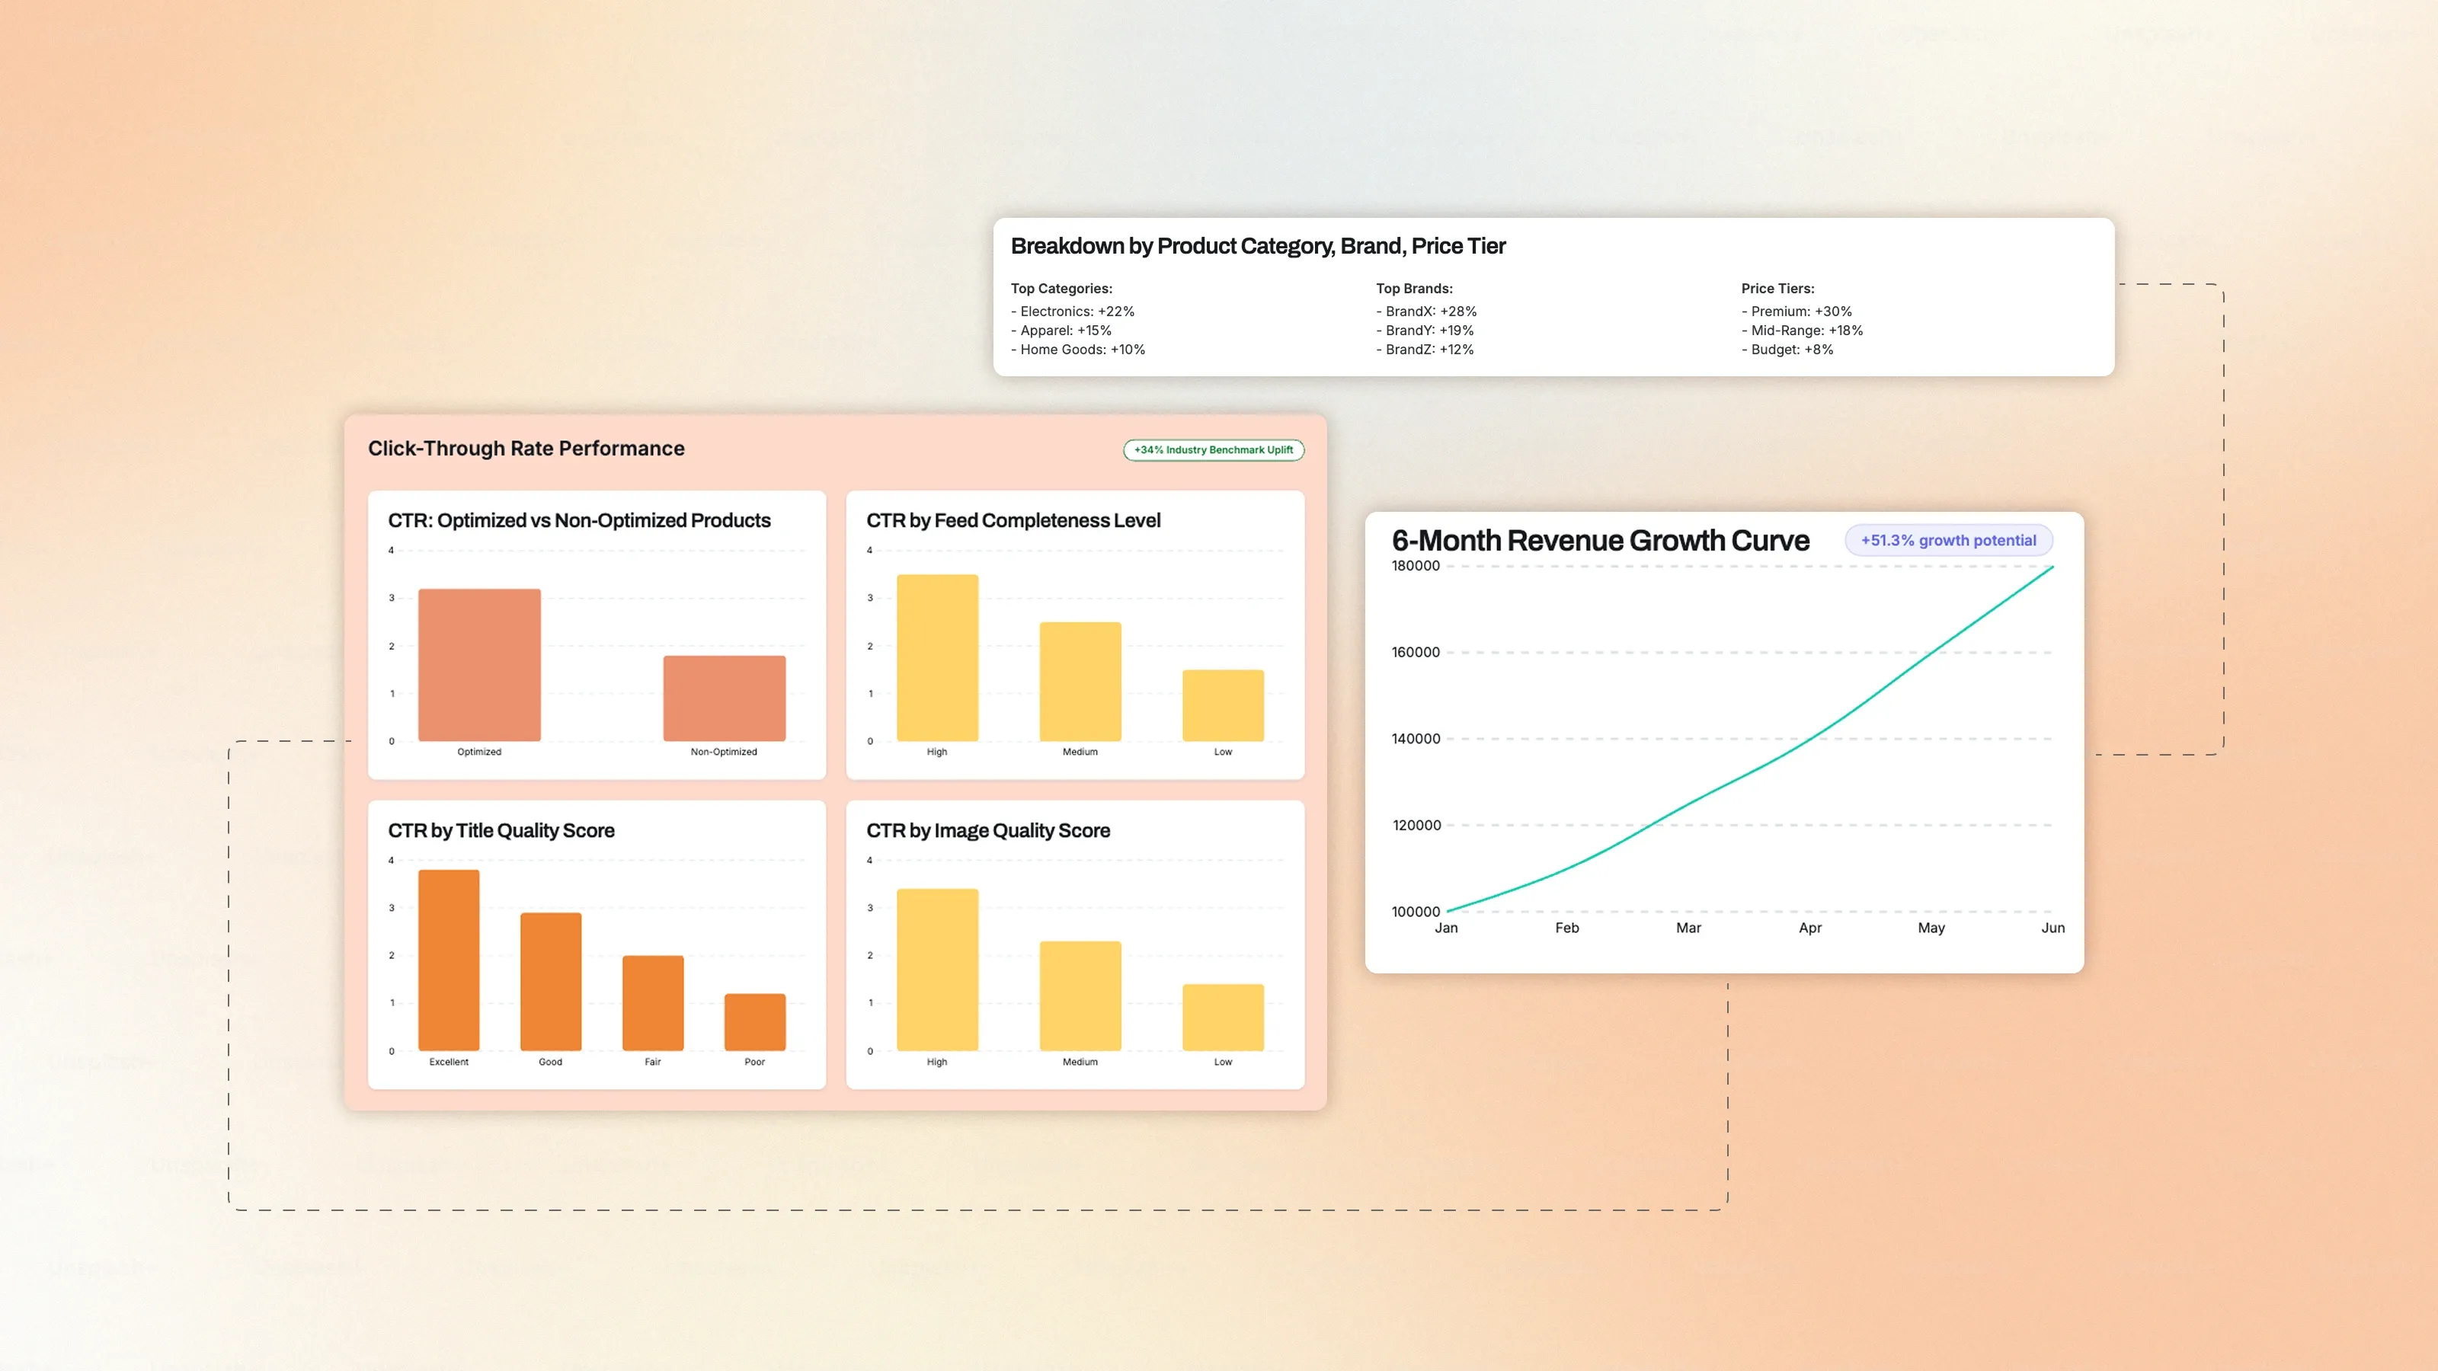Click the Electronics: +22% category entry
Screen dimensions: 2438x1371
(x=1072, y=312)
